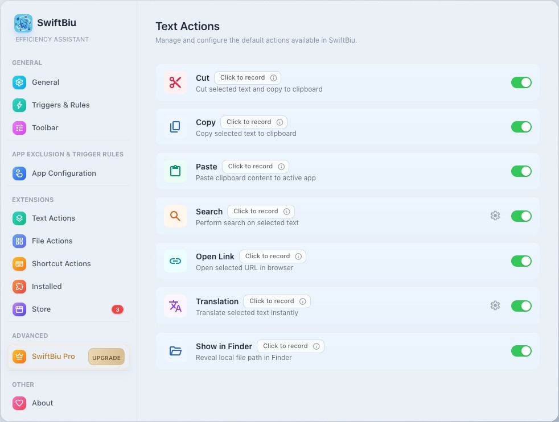The image size is (559, 422).
Task: Click info icon beside Open Link shortcut
Action: (x=298, y=256)
